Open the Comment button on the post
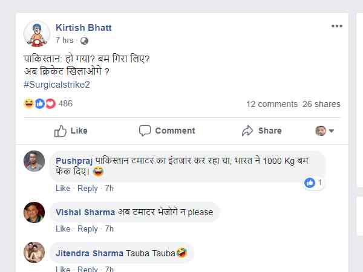 pos(167,131)
